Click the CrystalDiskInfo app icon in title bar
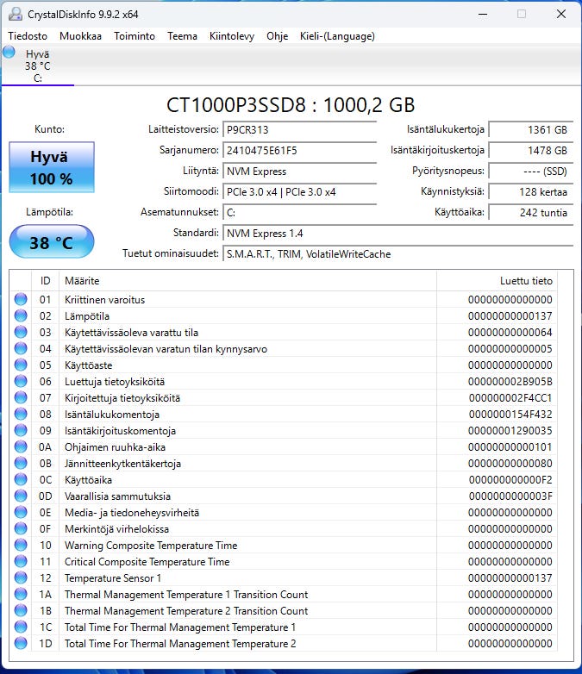 pos(15,14)
